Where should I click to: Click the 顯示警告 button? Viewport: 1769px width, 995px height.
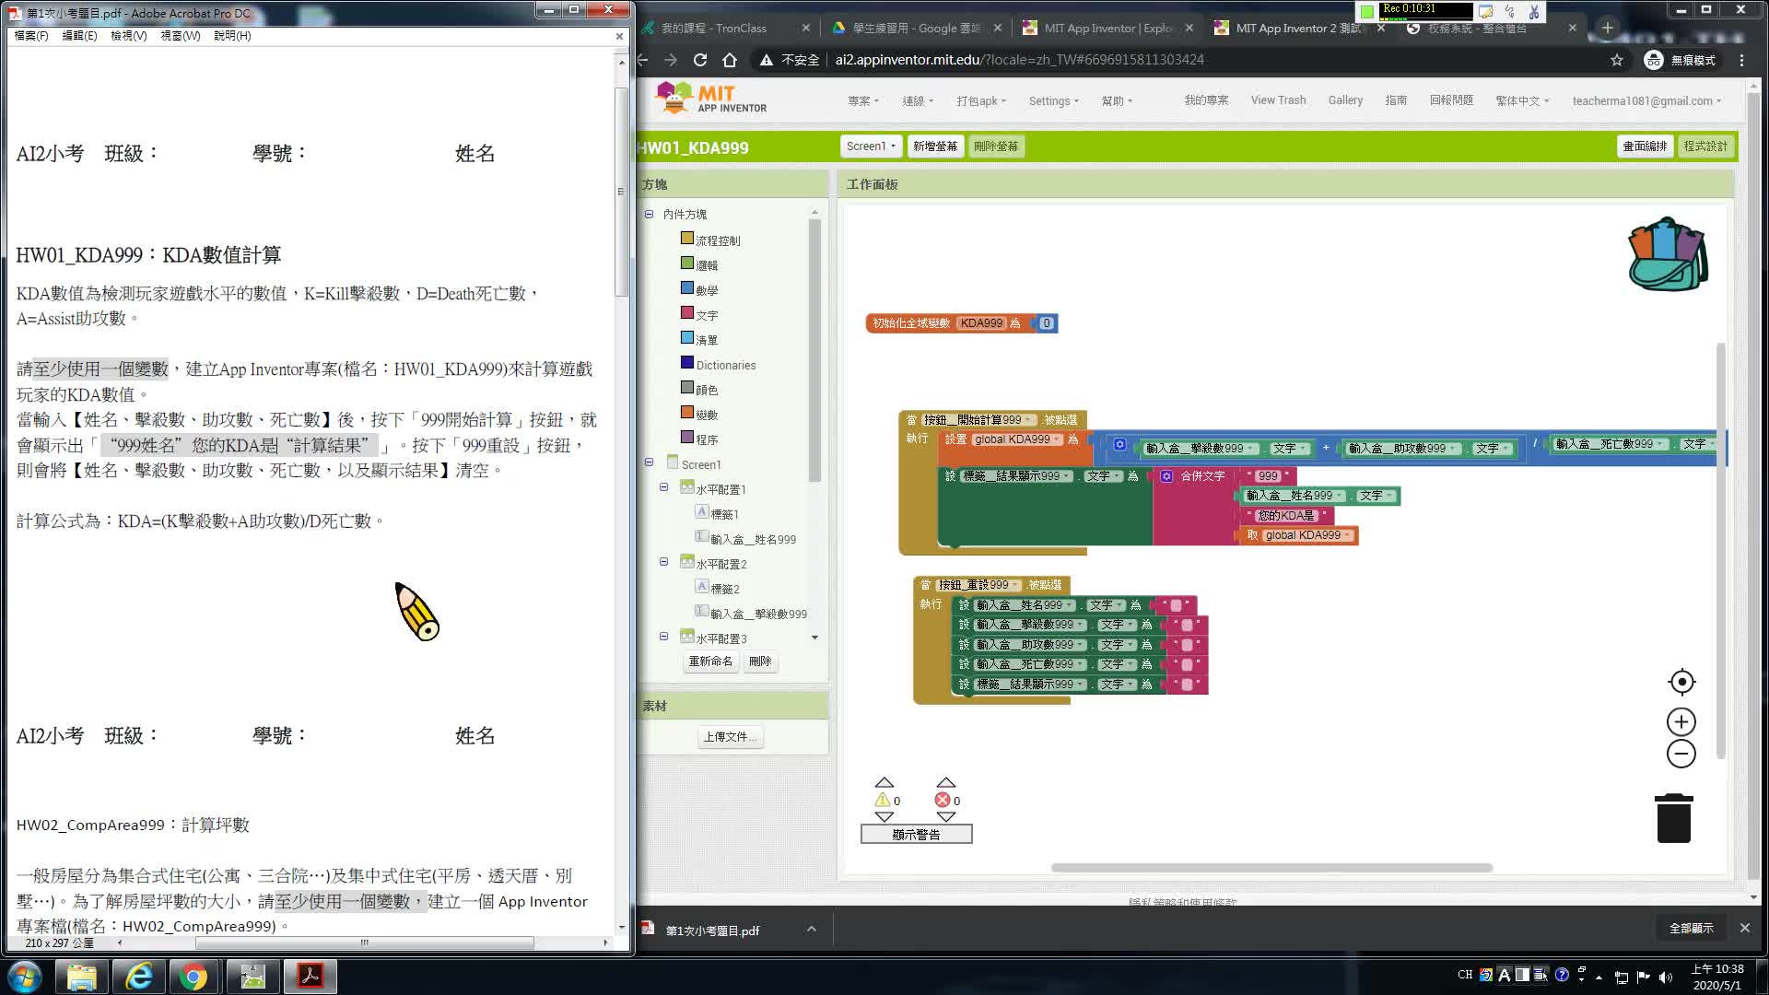(x=916, y=834)
